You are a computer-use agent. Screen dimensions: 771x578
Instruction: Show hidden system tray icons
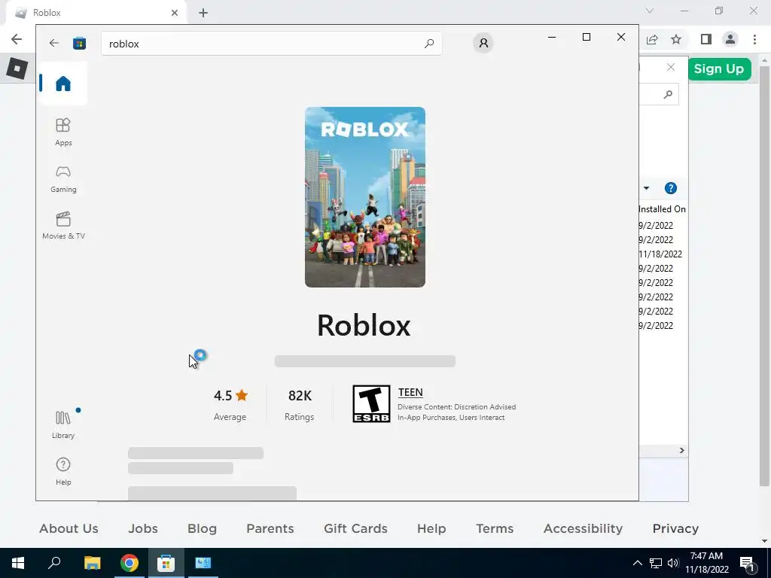coord(637,563)
